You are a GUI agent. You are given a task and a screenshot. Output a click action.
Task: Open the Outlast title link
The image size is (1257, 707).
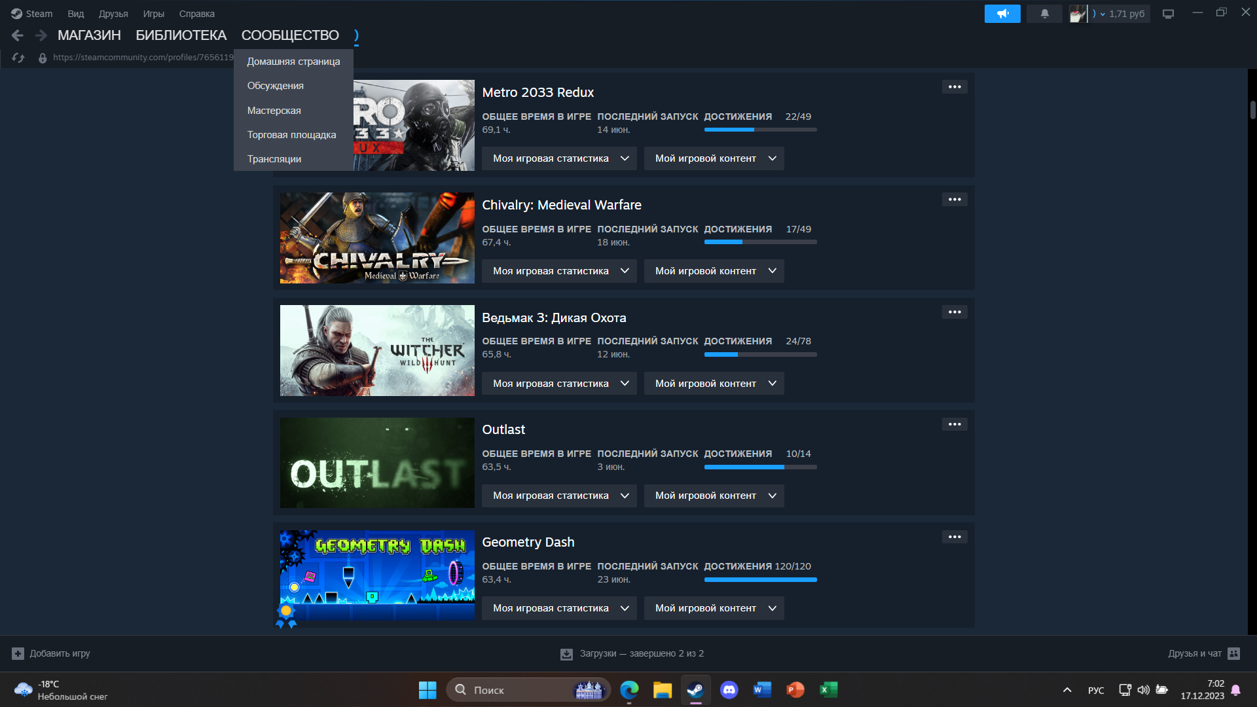[503, 429]
